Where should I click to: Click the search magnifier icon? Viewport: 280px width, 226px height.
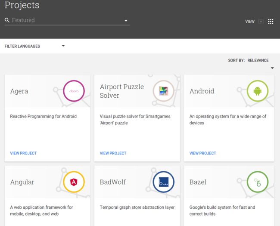[x=7, y=20]
